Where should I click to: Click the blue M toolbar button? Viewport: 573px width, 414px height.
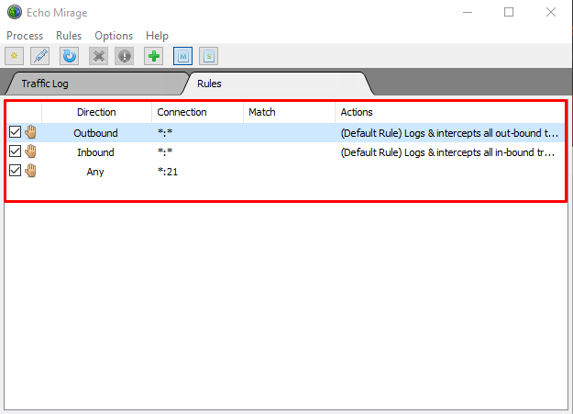pos(183,56)
